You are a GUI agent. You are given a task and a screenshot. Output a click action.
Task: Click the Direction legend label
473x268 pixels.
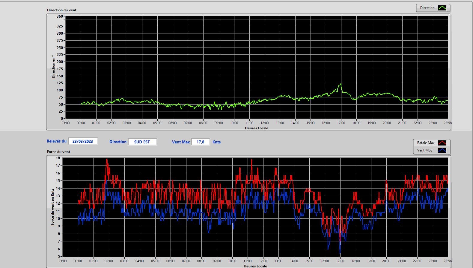(x=427, y=8)
